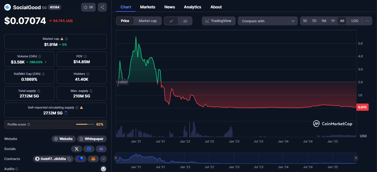377x172 pixels.
Task: Open the Compare with dropdown
Action: pyautogui.click(x=268, y=21)
